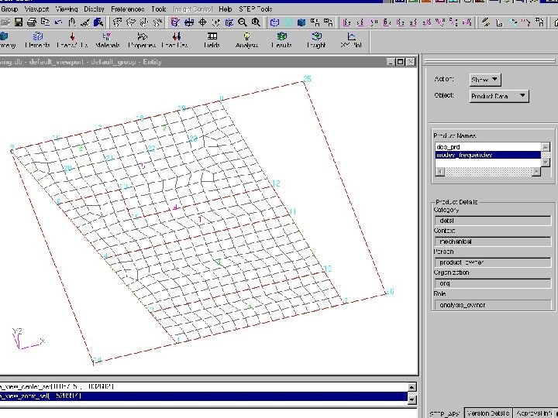Expand the Action dropdown showing Show
Screen dimensions: 558x418
click(485, 80)
